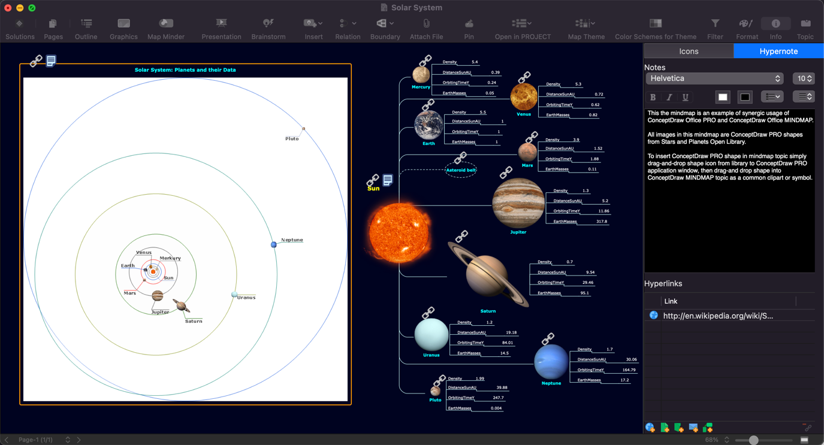Toggle underline in Notes
The width and height of the screenshot is (824, 445).
[x=686, y=97]
